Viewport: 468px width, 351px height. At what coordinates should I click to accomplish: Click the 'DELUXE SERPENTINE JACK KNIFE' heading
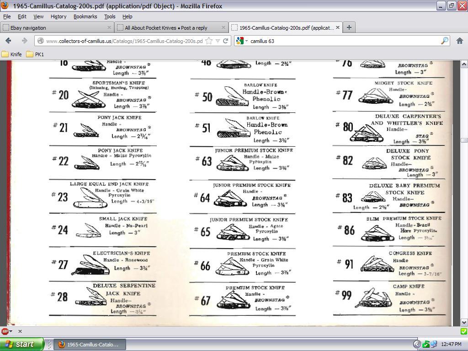click(x=124, y=289)
